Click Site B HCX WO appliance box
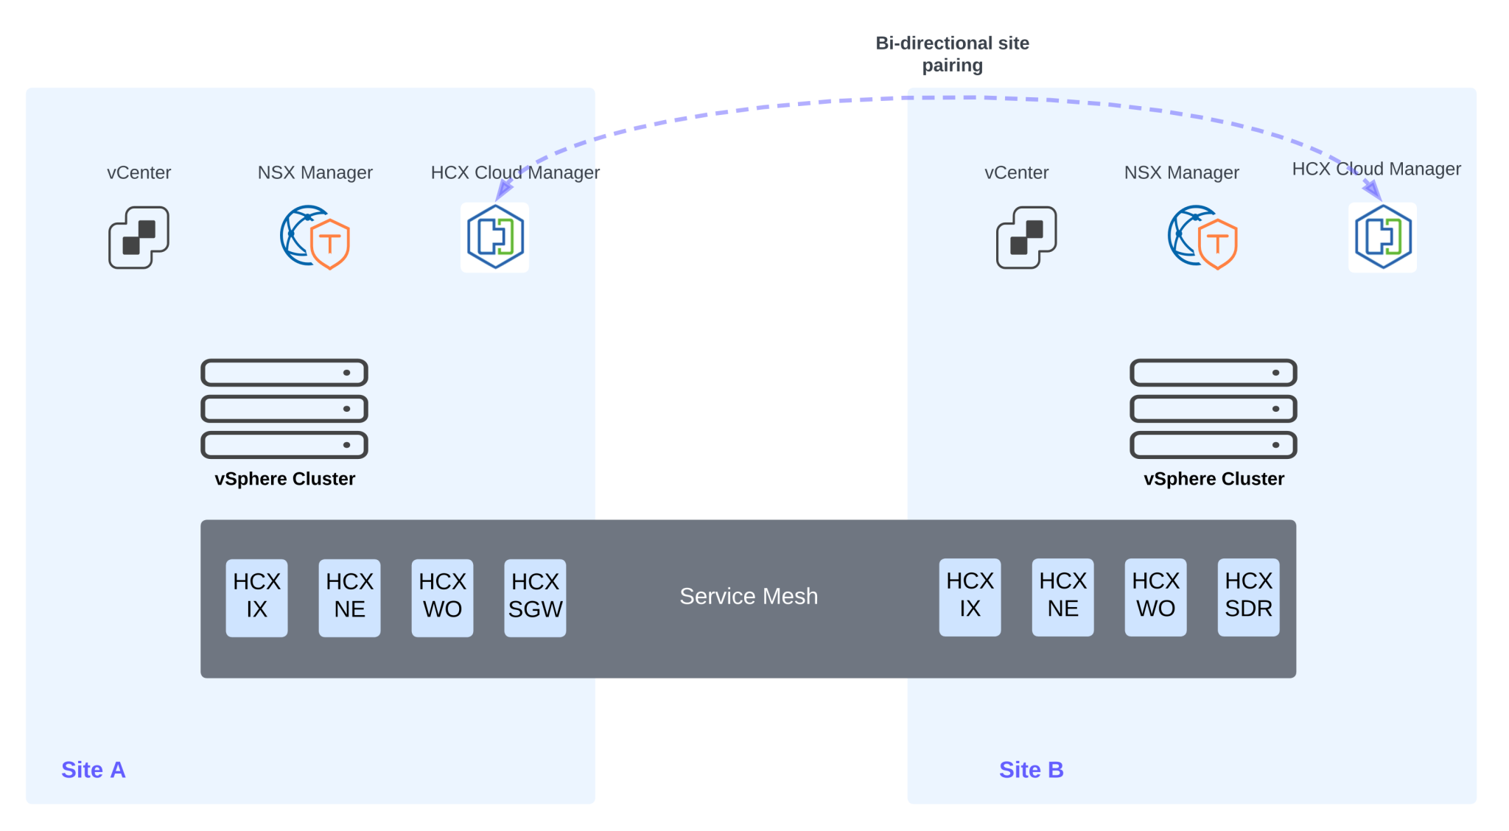Image resolution: width=1509 pixels, height=831 pixels. [x=1155, y=596]
